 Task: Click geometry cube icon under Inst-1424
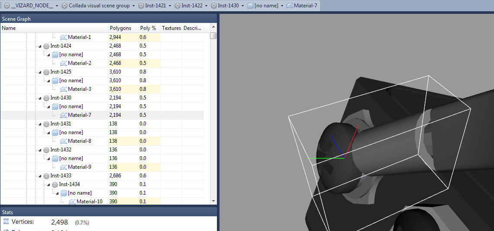click(x=55, y=55)
